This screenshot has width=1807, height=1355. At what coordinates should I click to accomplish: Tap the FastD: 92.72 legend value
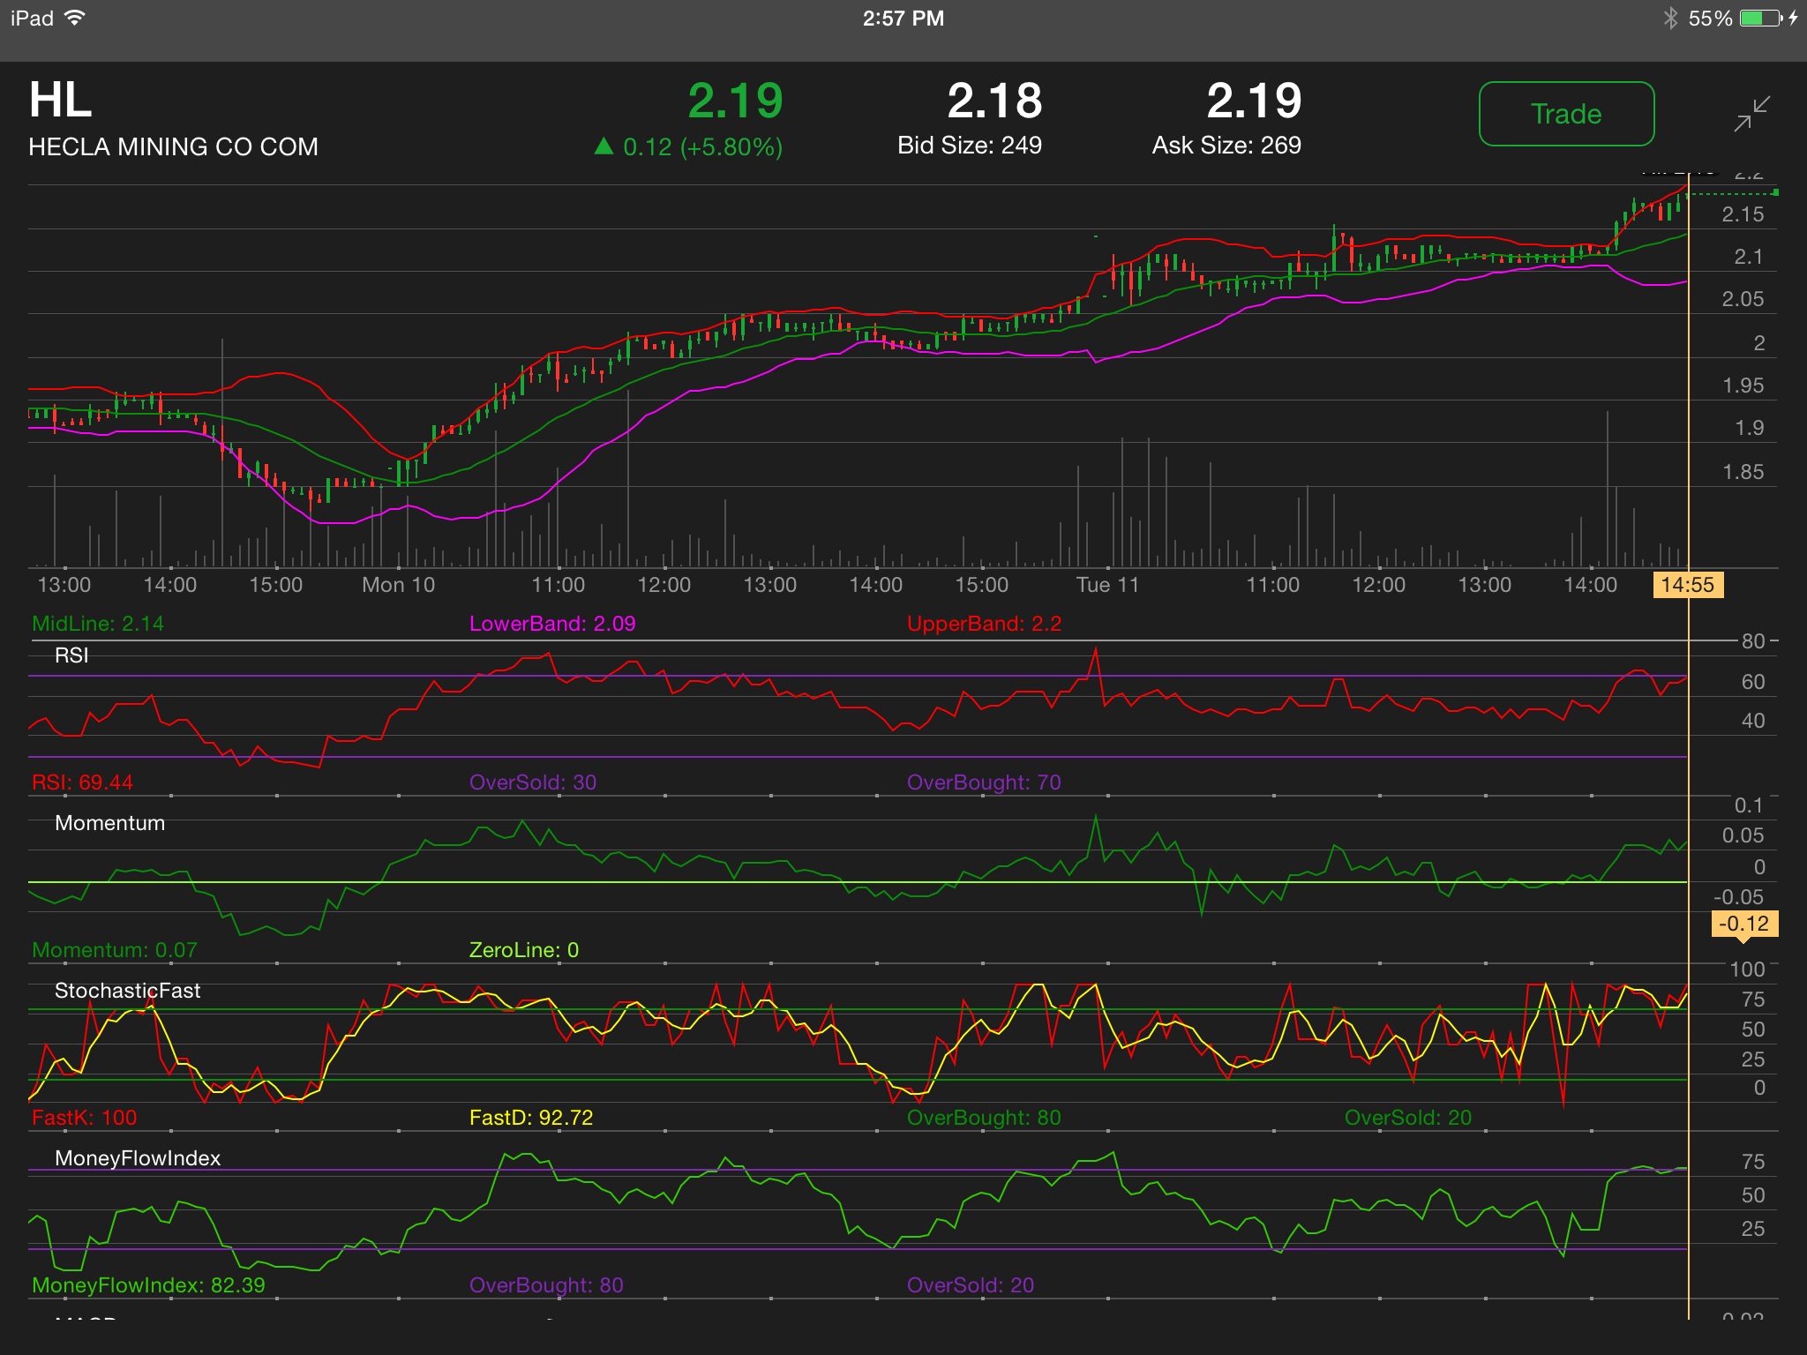click(531, 1118)
